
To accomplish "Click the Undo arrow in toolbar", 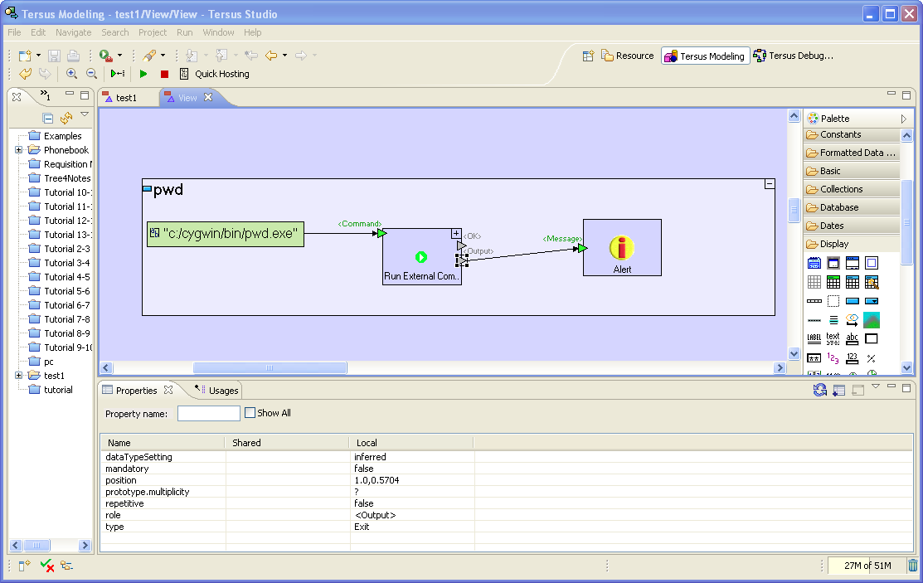I will [x=25, y=74].
